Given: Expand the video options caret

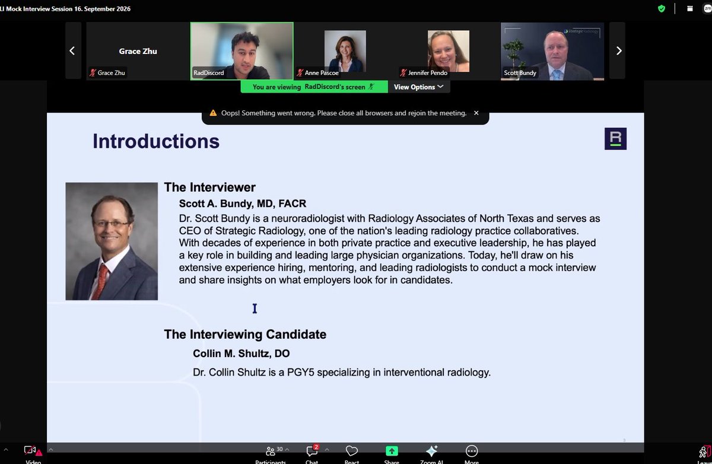Looking at the screenshot, I should pos(50,449).
